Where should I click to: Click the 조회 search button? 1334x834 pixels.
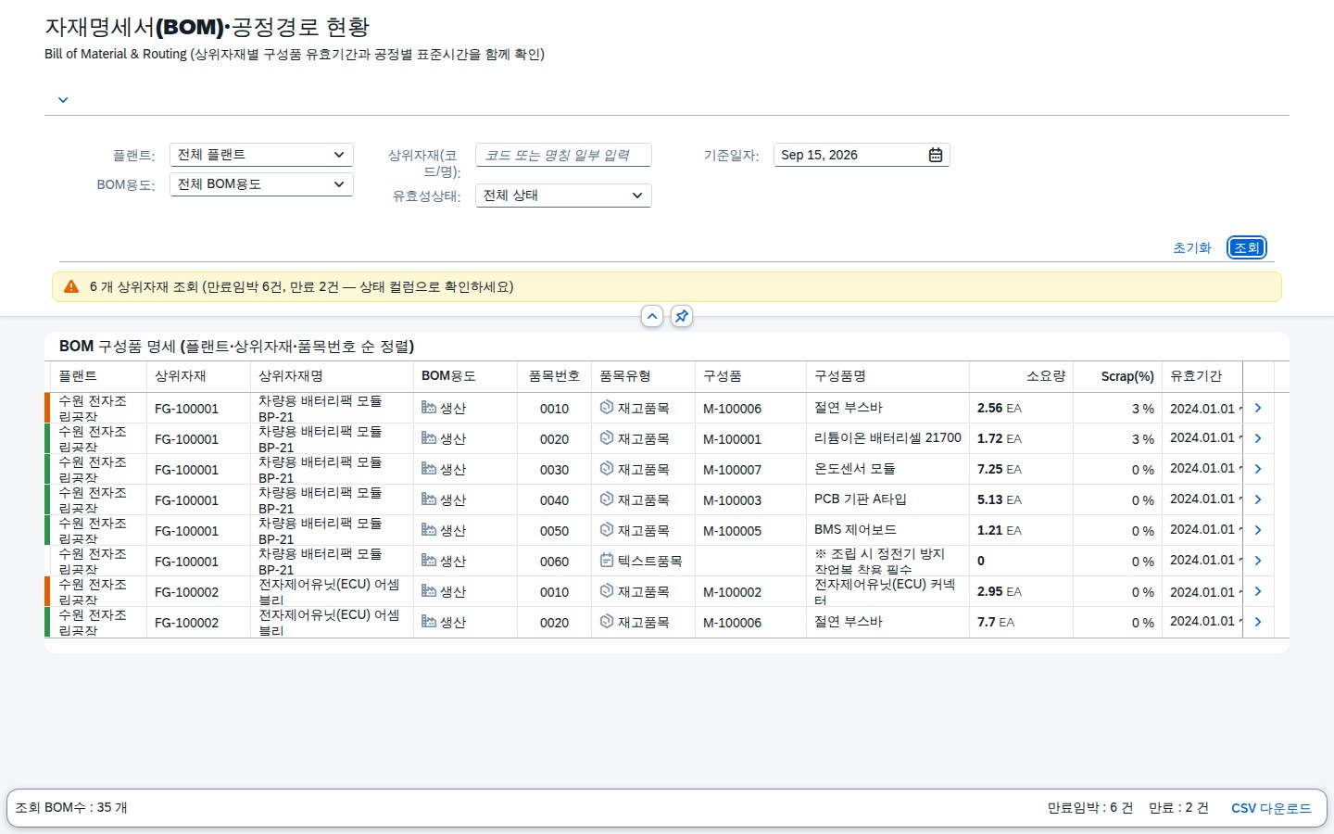coord(1247,247)
